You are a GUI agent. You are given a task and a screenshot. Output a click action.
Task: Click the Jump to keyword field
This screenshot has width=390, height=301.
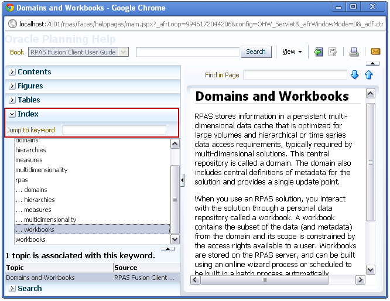pos(114,130)
